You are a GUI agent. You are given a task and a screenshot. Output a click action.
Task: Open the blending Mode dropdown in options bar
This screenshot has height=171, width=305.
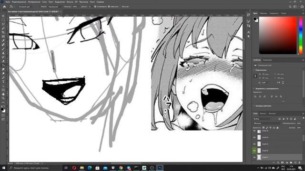pos(55,6)
